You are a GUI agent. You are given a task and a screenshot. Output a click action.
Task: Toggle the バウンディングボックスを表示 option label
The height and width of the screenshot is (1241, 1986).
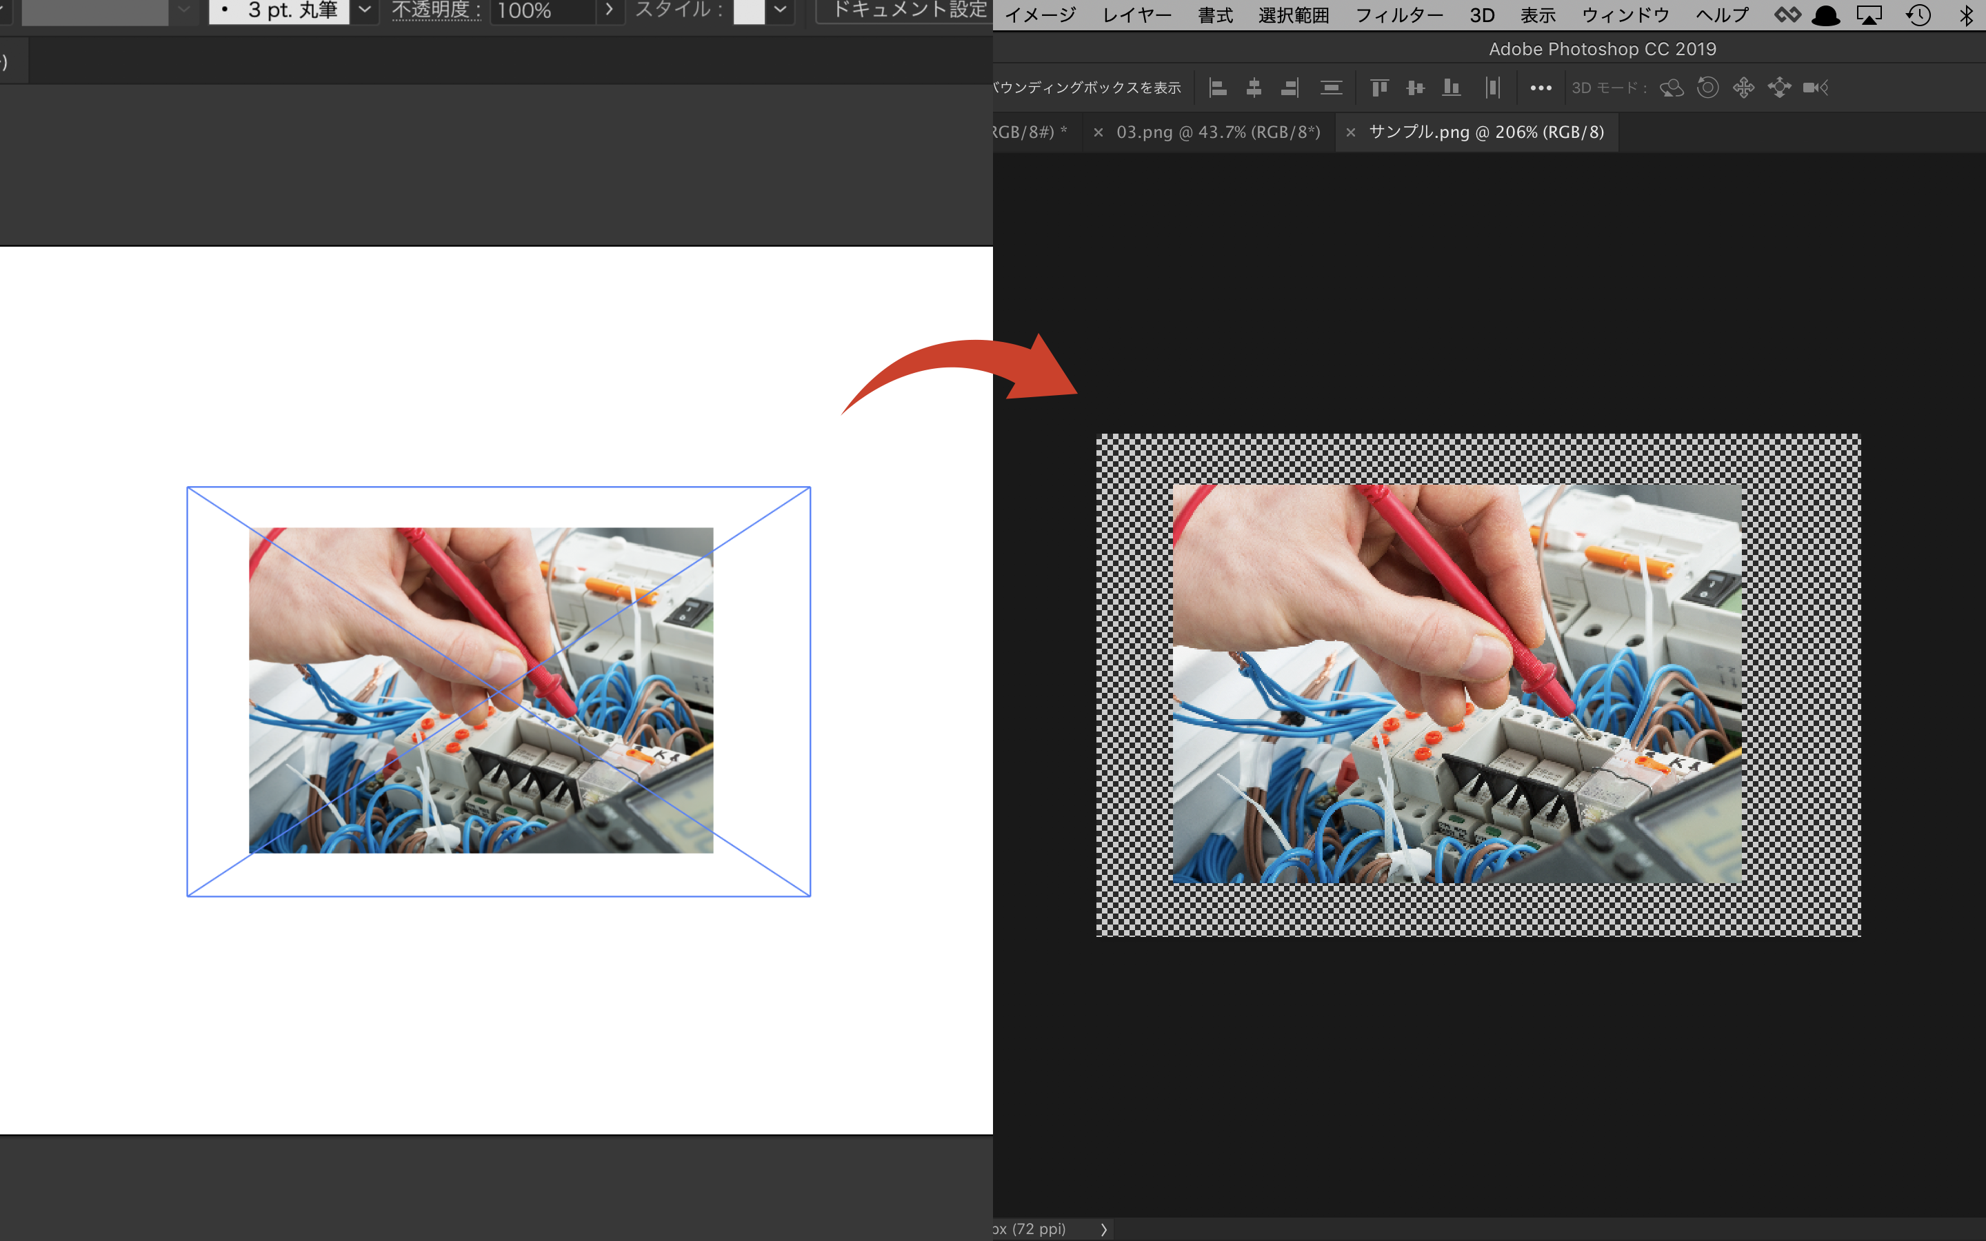(x=1087, y=88)
